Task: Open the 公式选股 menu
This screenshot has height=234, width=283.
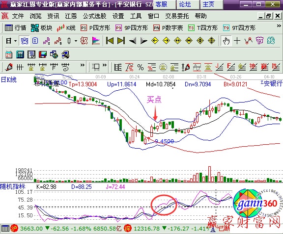Action: coord(94,16)
